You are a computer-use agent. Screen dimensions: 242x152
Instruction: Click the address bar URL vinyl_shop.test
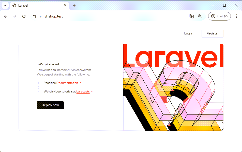[x=51, y=16]
